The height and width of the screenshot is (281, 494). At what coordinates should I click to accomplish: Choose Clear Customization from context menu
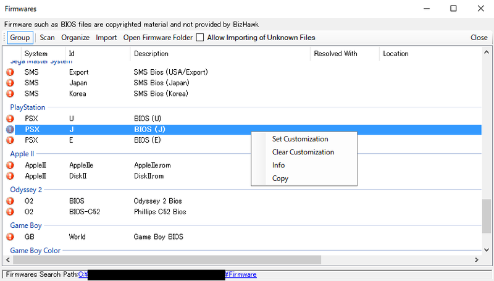[x=303, y=152]
